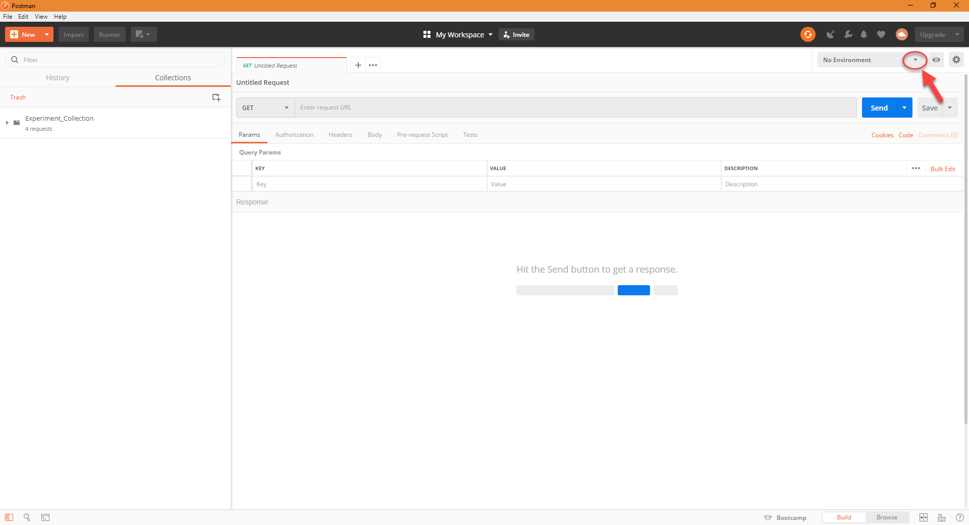This screenshot has width=969, height=525.
Task: Open the Help menu
Action: [x=60, y=17]
